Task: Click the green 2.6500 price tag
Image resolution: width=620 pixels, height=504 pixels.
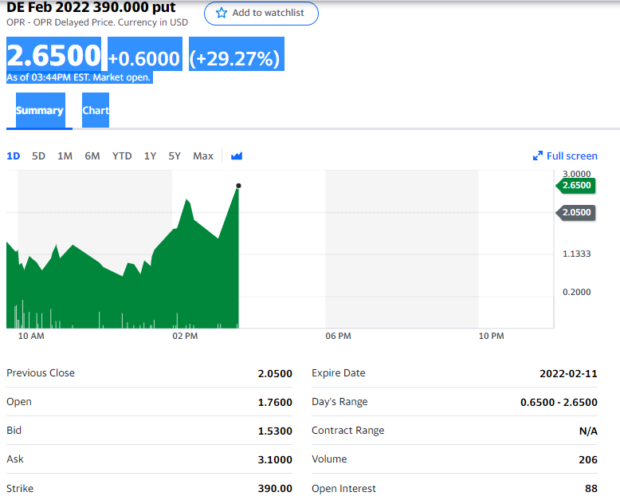Action: click(x=575, y=185)
